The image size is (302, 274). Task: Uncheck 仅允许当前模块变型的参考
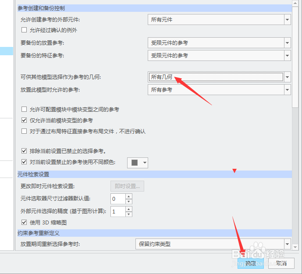coord(24,120)
